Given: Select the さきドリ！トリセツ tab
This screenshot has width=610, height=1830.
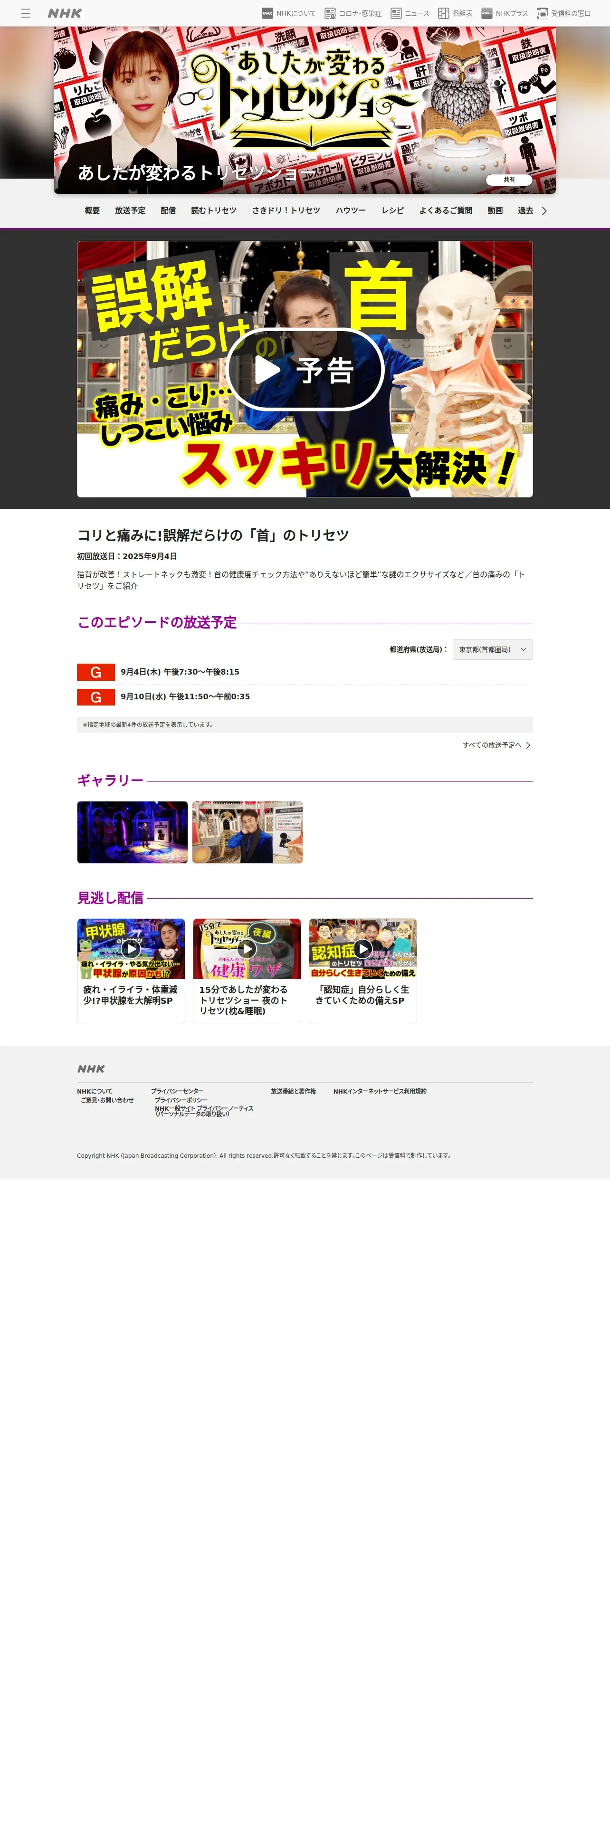Looking at the screenshot, I should coord(286,211).
